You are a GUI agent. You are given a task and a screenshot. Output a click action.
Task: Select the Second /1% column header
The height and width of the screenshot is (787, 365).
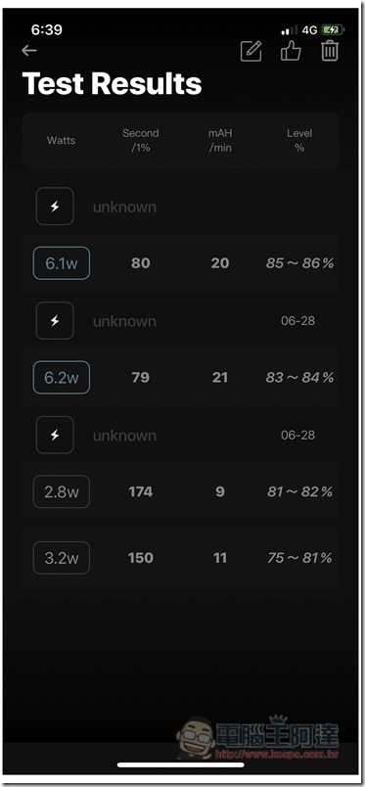point(141,141)
